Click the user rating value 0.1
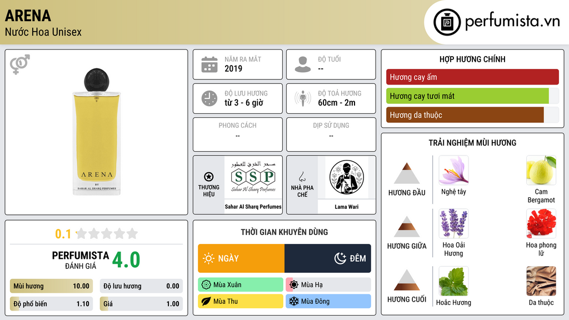The width and height of the screenshot is (569, 320). tap(63, 234)
